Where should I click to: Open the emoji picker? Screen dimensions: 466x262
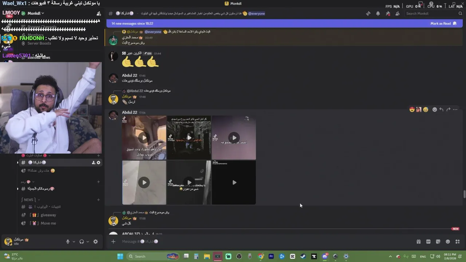[448, 242]
